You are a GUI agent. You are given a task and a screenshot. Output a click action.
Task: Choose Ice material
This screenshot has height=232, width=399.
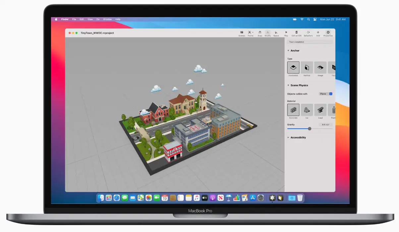[307, 110]
